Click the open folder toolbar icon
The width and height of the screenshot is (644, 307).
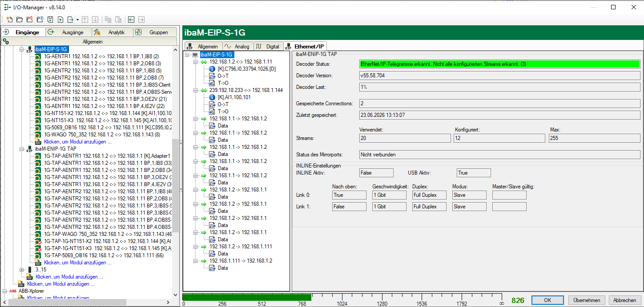click(19, 20)
